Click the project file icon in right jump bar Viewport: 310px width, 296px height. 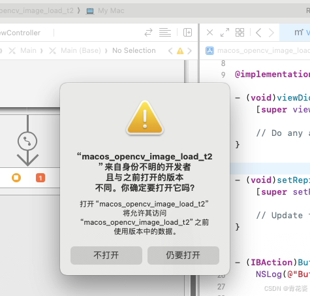tap(209, 51)
